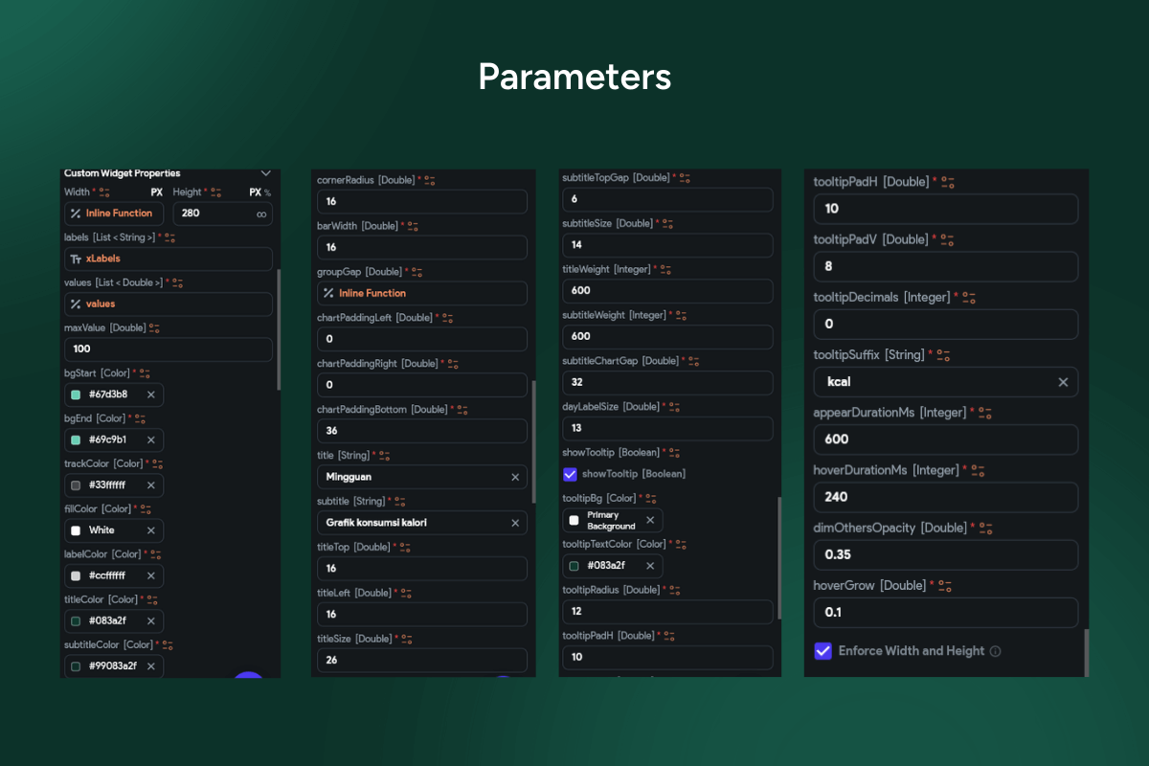Viewport: 1149px width, 766px height.
Task: Click the set-from-variable icon next to hoverGrow
Action: tap(945, 585)
